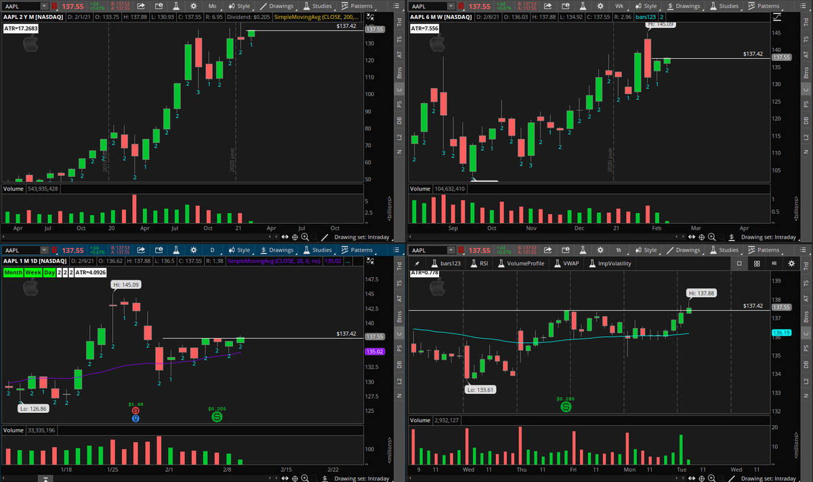The width and height of the screenshot is (813, 482).
Task: Click the VWAP study button
Action: tap(566, 264)
